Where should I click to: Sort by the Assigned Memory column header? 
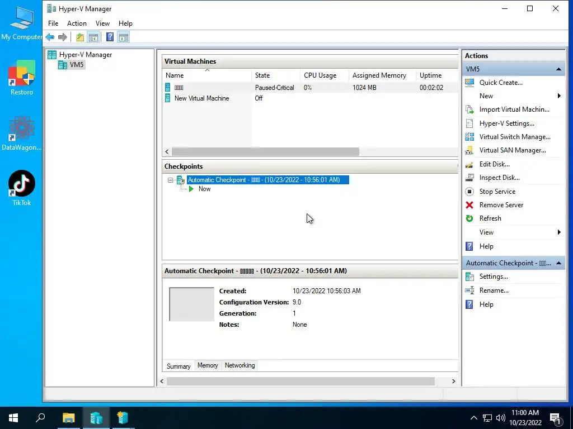pyautogui.click(x=382, y=75)
